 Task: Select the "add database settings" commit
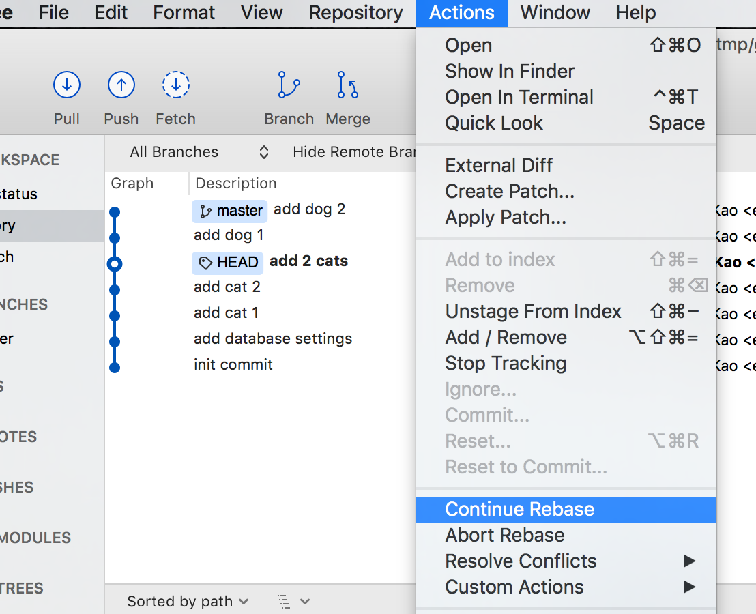[273, 338]
